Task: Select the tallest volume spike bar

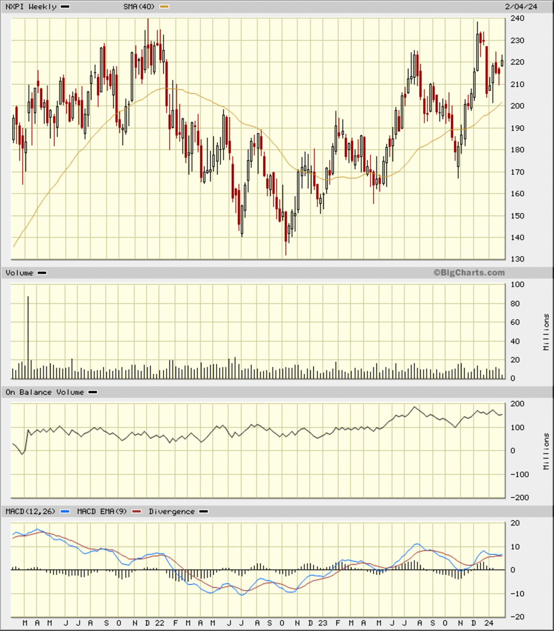Action: pos(28,337)
